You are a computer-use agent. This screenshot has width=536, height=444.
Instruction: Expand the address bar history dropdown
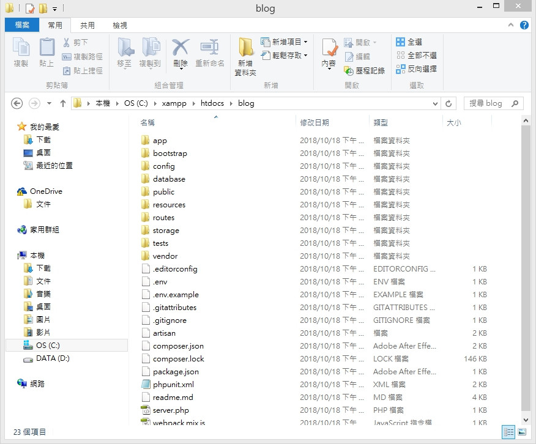tap(435, 103)
